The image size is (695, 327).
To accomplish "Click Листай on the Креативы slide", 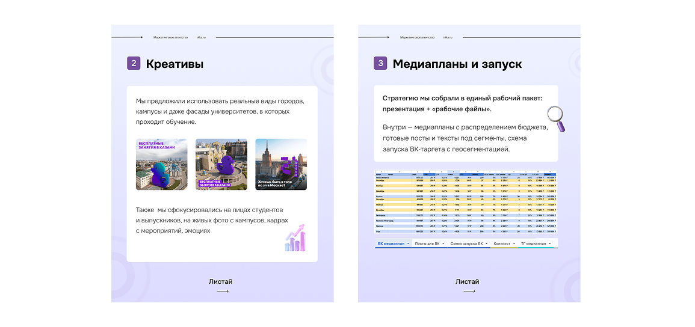I will (221, 281).
